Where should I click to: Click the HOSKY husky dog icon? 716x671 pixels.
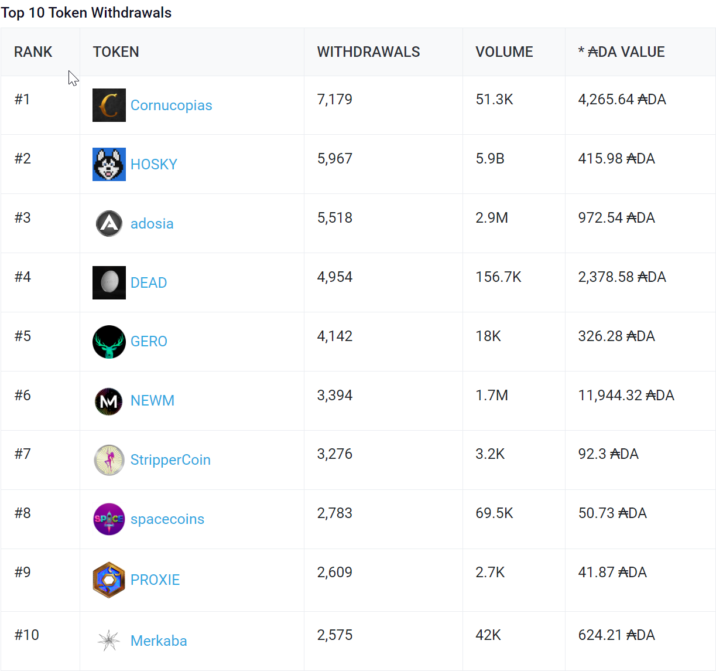(x=109, y=164)
